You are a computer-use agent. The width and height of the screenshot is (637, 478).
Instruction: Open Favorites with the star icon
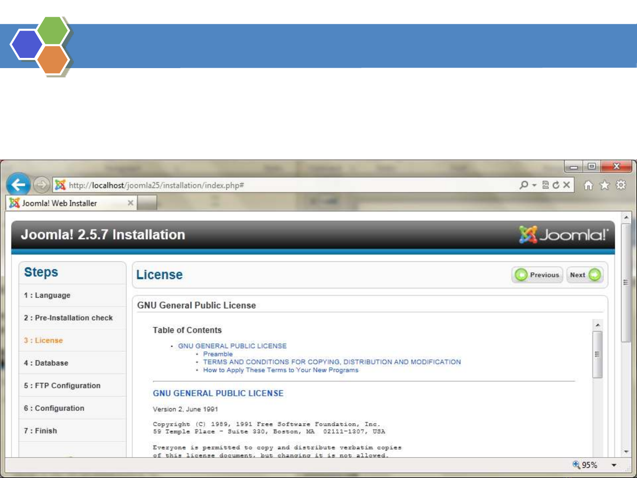click(x=604, y=185)
